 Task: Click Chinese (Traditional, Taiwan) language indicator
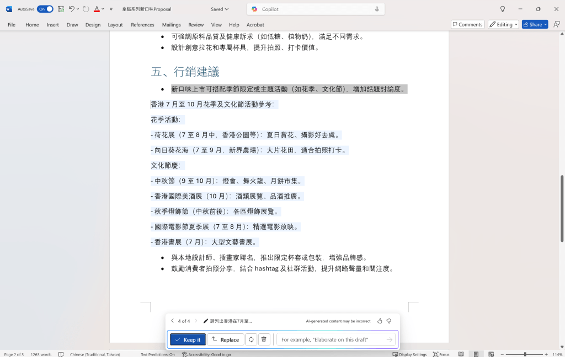coord(95,354)
